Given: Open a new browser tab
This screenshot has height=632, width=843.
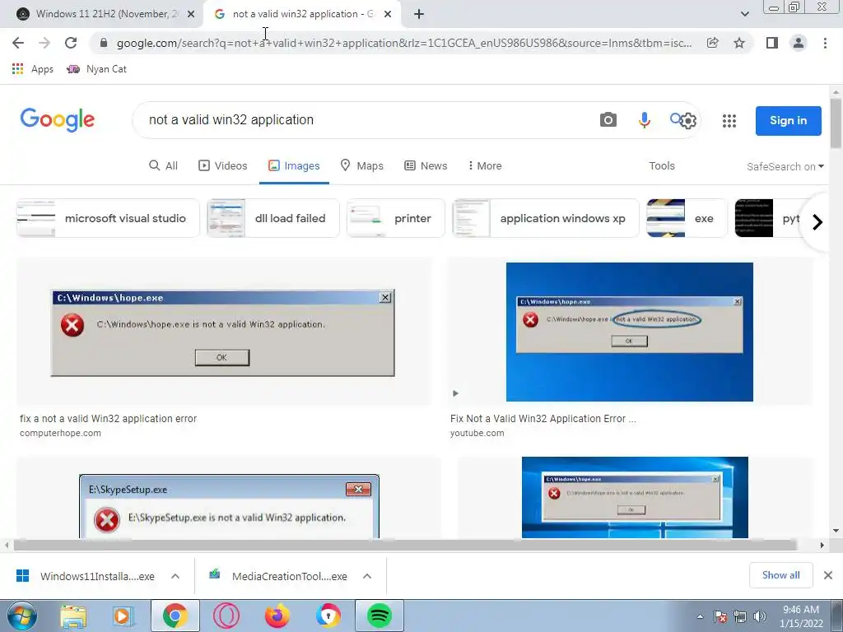Looking at the screenshot, I should click(419, 14).
